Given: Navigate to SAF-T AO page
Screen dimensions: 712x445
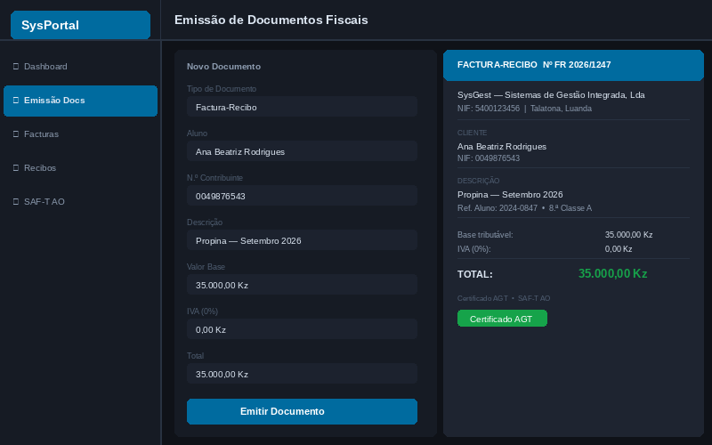Looking at the screenshot, I should point(80,202).
